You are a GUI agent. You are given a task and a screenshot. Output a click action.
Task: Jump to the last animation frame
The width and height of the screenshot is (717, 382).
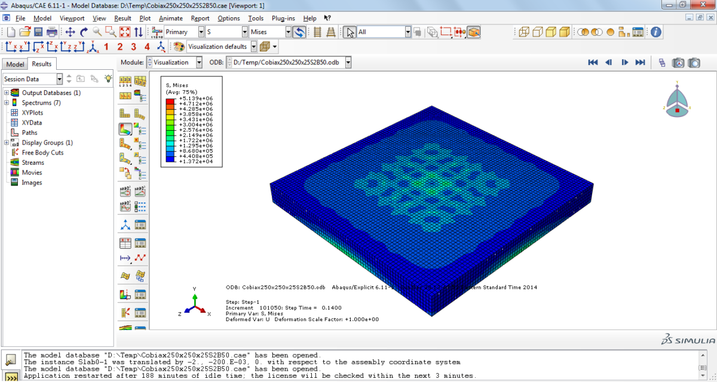click(x=639, y=62)
